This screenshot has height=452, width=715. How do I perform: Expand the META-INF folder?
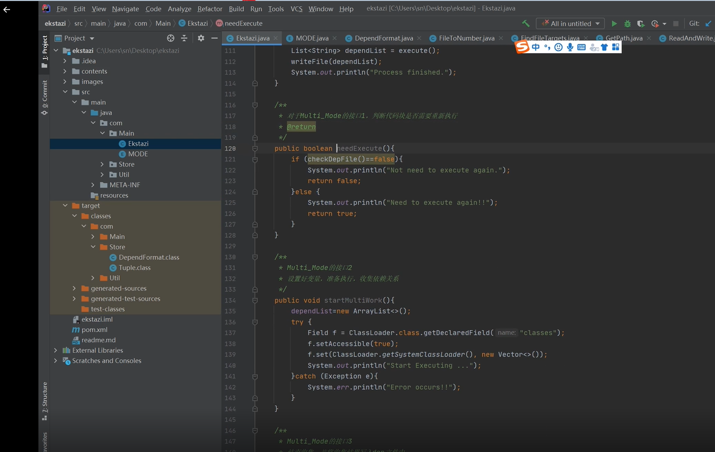93,185
